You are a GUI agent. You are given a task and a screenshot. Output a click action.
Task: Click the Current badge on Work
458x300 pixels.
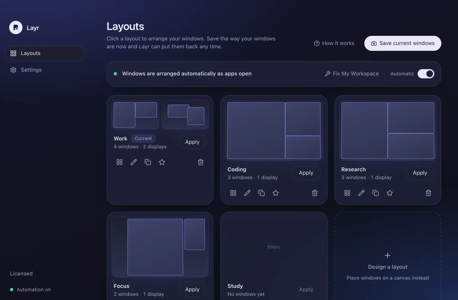(x=143, y=139)
